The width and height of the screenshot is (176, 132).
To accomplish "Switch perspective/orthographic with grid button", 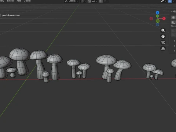I will (163, 48).
